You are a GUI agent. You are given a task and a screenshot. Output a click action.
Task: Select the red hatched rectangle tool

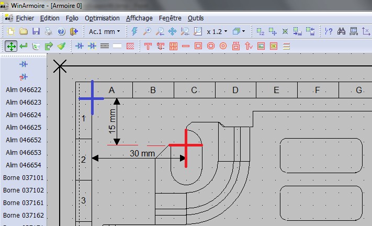point(130,46)
